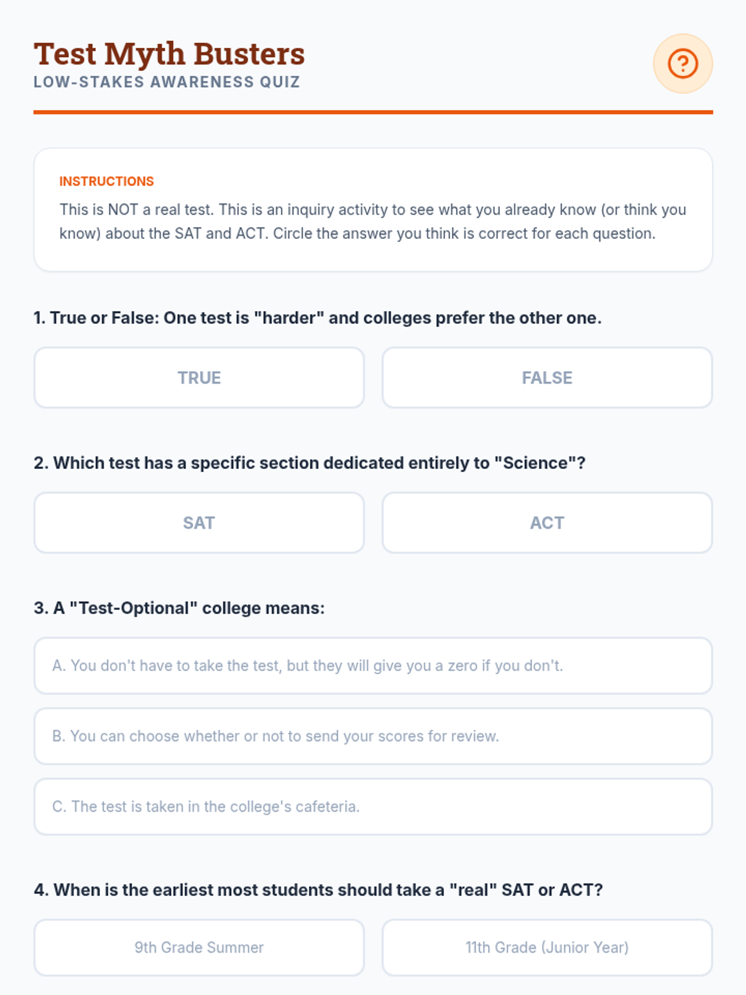Click the instructions paragraph about SAT and ACT
Screen dimensions: 746x995
point(373,221)
